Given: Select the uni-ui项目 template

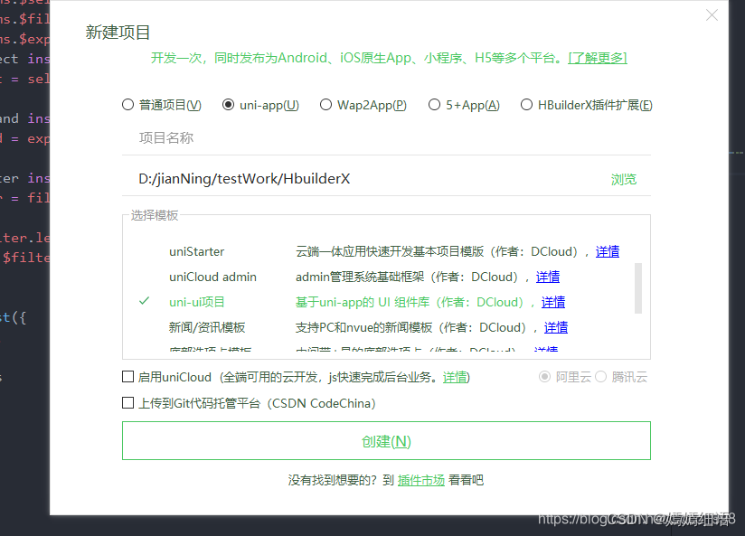Looking at the screenshot, I should 197,302.
